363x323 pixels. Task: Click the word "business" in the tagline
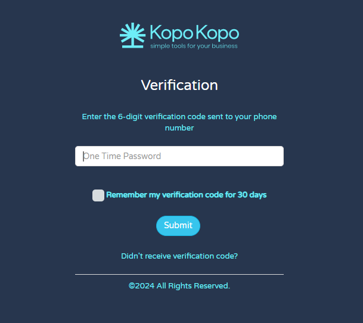[x=223, y=46]
